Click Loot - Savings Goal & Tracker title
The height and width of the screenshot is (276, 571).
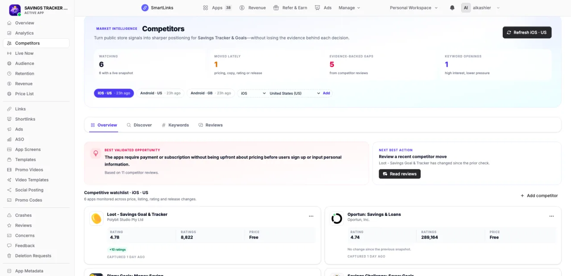click(x=137, y=214)
